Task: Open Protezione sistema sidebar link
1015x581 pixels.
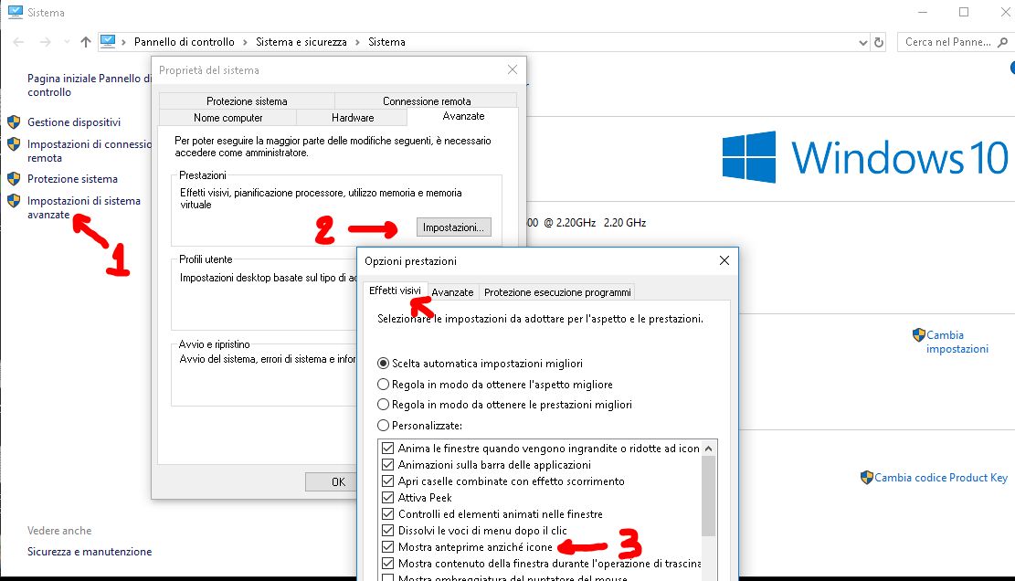Action: coord(72,179)
